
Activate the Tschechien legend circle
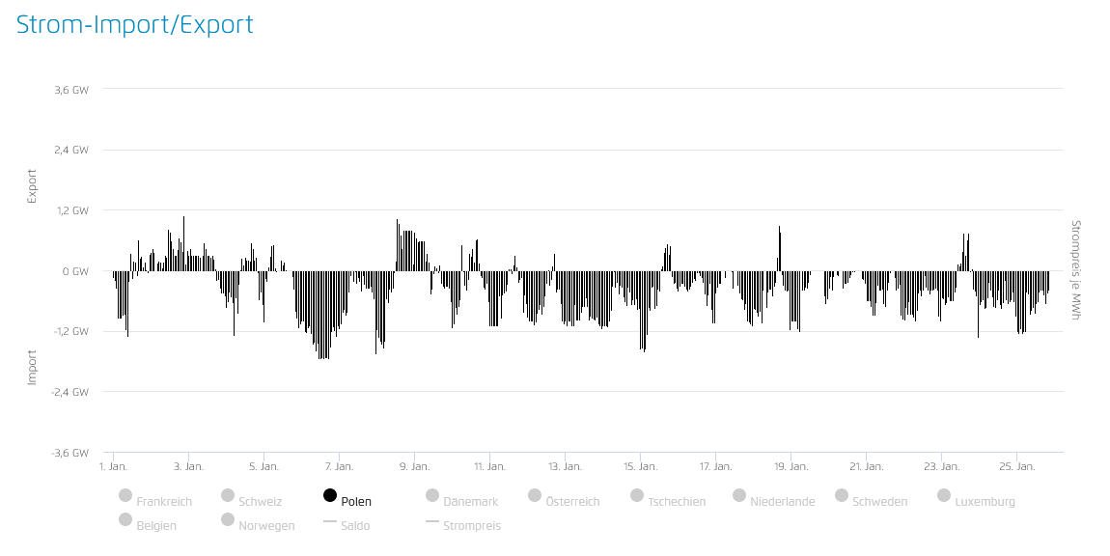coord(637,495)
